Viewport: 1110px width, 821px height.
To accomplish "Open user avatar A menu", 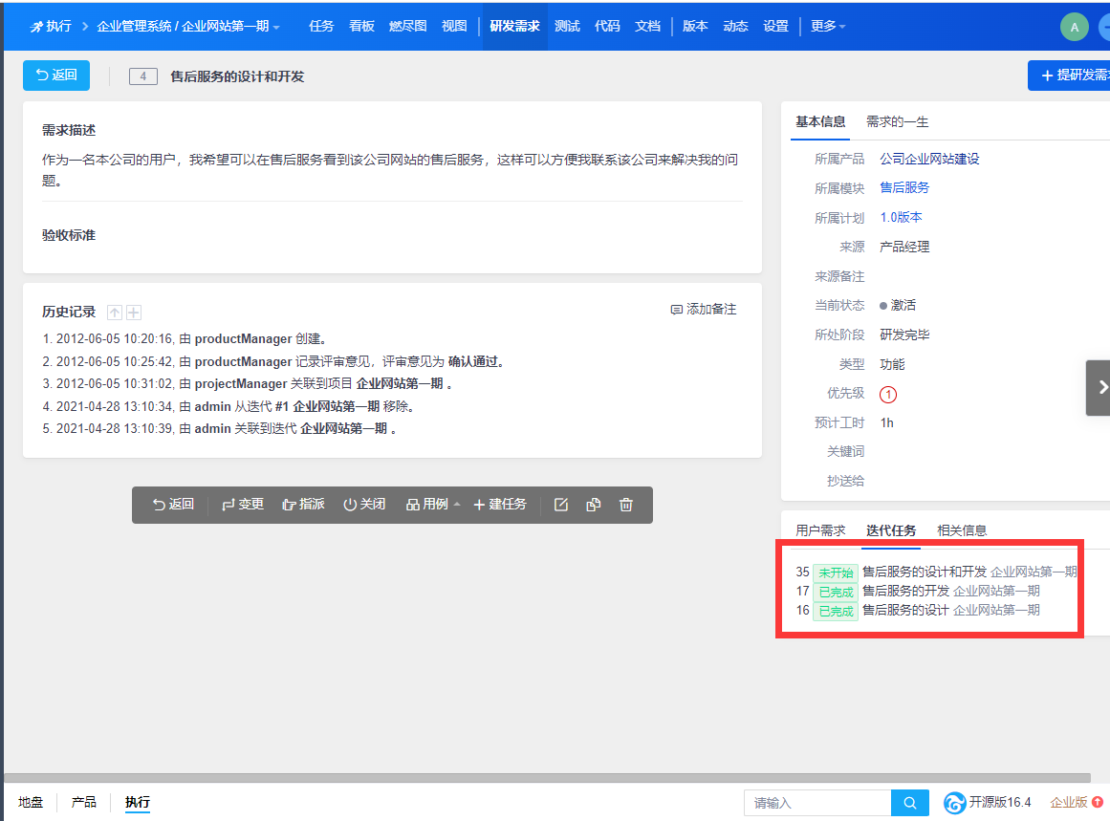I will point(1074,27).
